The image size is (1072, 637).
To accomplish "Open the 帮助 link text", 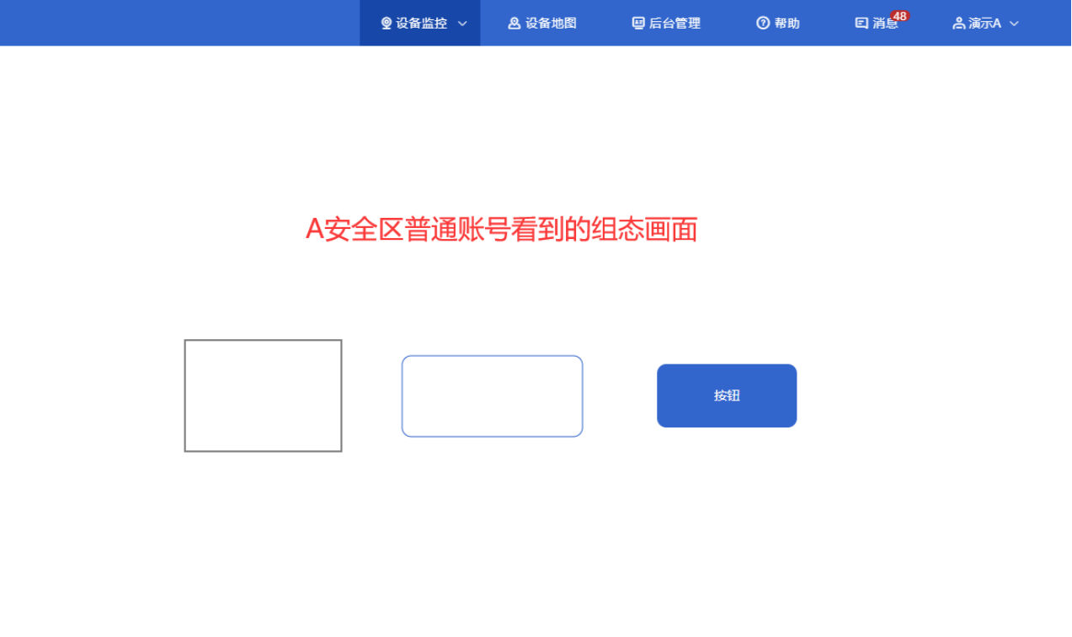I will tap(787, 24).
